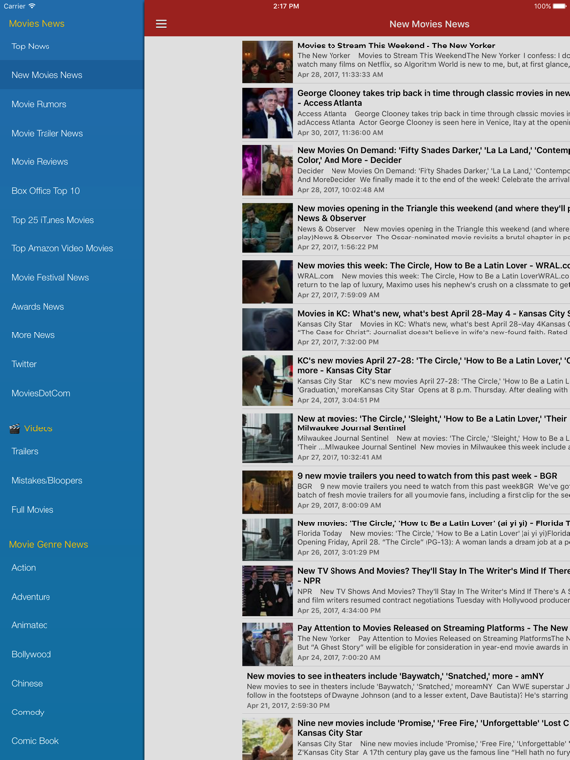Open 'Nine new movies include Promise' headline
This screenshot has width=570, height=760.
pyautogui.click(x=433, y=728)
